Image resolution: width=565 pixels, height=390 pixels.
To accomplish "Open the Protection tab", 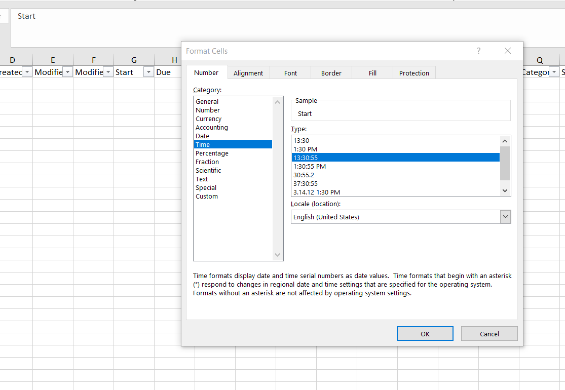I will (414, 72).
